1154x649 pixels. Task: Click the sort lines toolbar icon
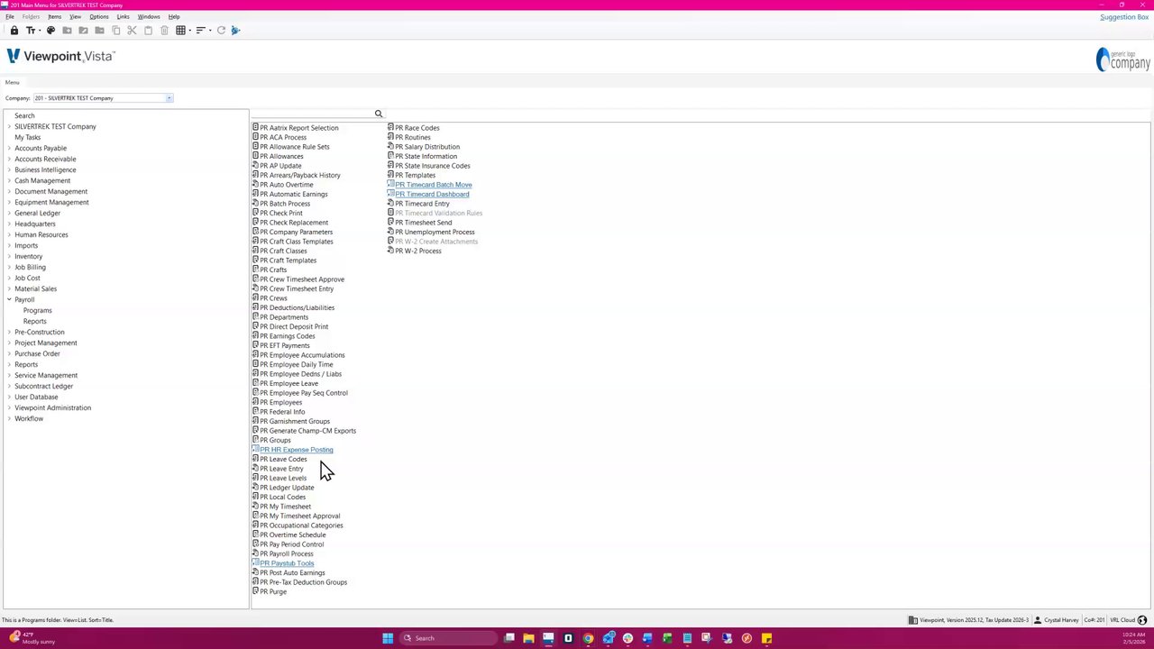[x=200, y=31]
